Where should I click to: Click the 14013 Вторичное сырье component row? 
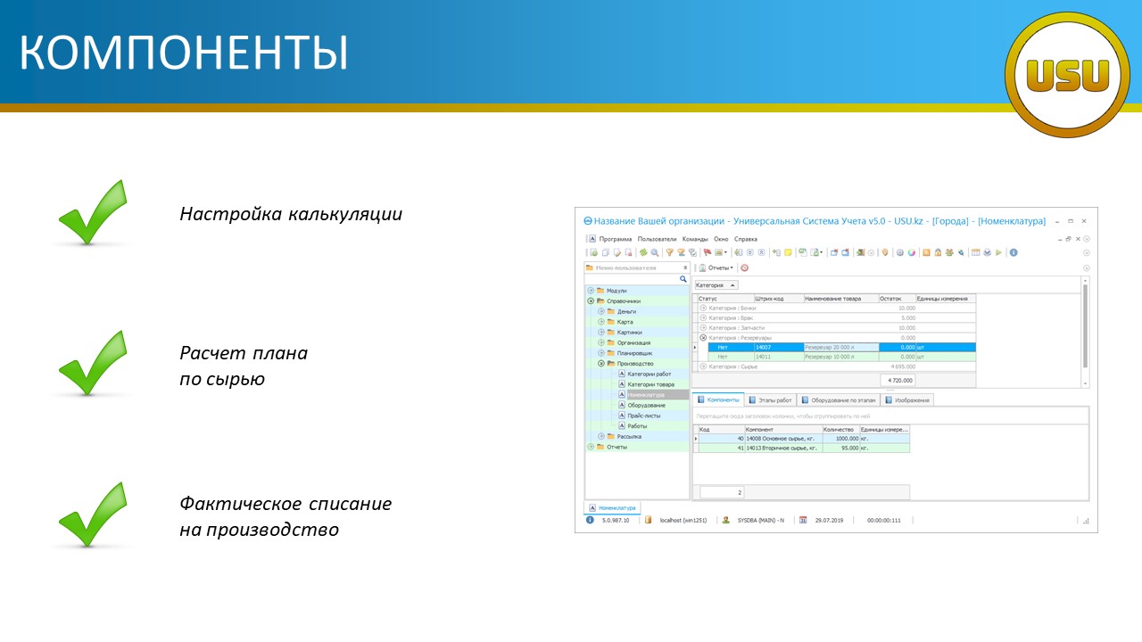pyautogui.click(x=803, y=448)
